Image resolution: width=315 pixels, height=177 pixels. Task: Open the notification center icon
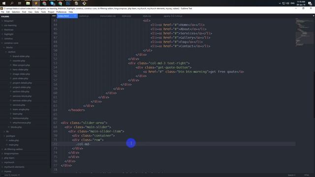coord(310,3)
